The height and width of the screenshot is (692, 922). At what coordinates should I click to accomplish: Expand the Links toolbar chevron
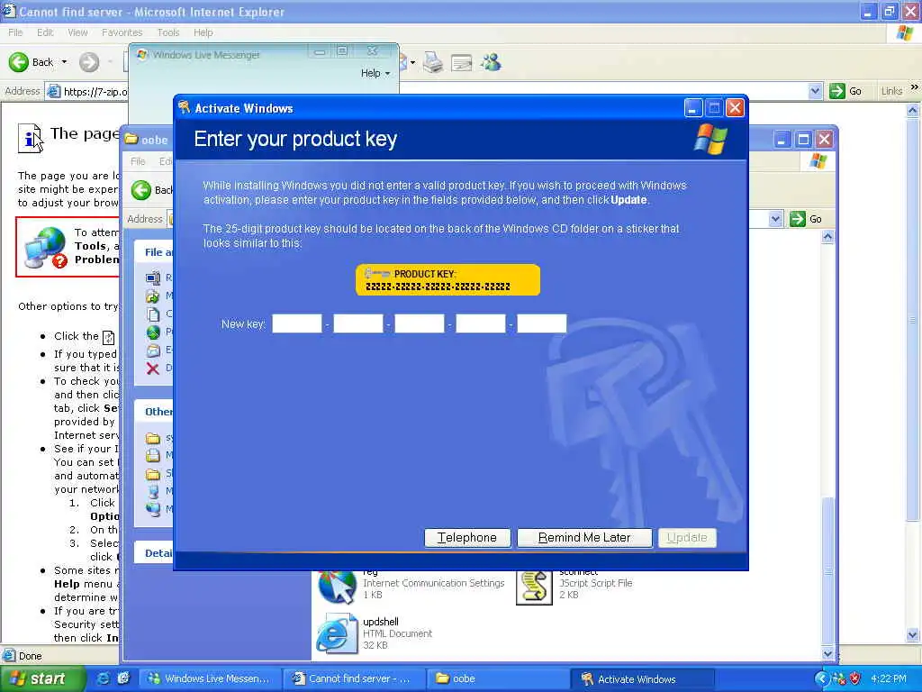tap(915, 87)
